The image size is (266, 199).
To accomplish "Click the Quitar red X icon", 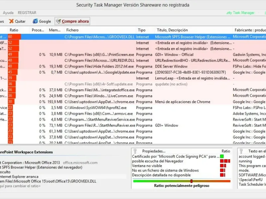I will 11,21.
